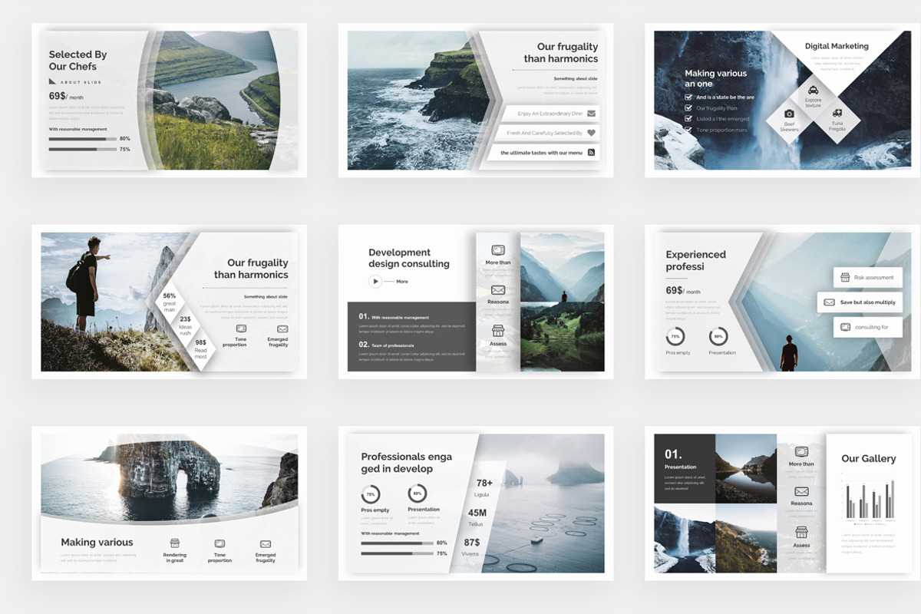This screenshot has width=921, height=614.
Task: Click the "Making various an one" heading on the waterfall slide
Action: click(x=715, y=79)
